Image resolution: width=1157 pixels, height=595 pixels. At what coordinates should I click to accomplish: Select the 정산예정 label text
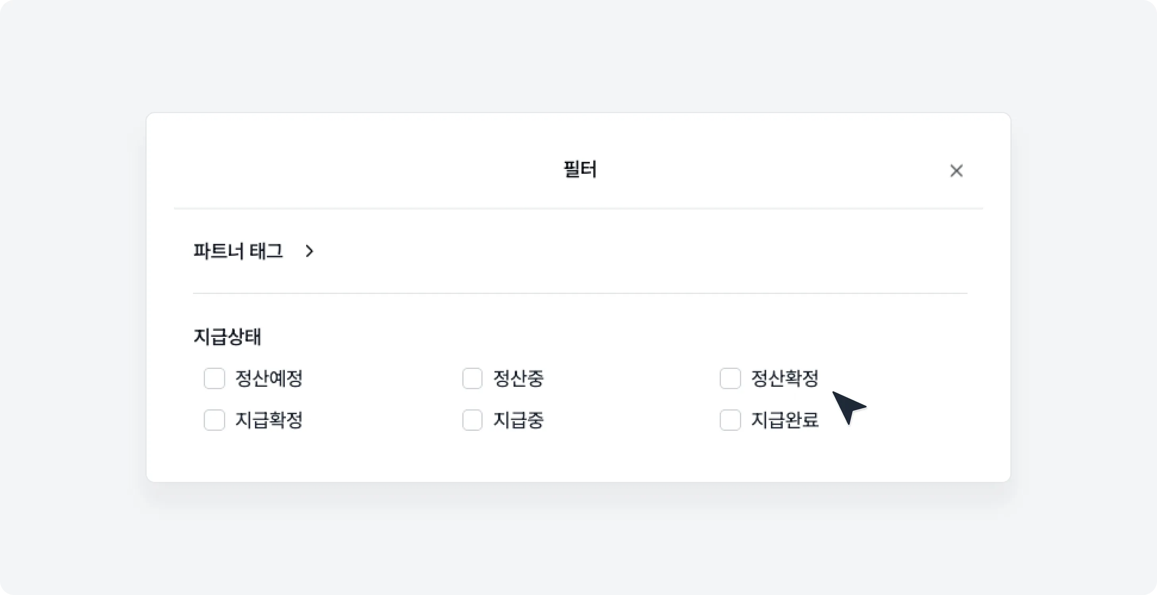click(x=269, y=379)
